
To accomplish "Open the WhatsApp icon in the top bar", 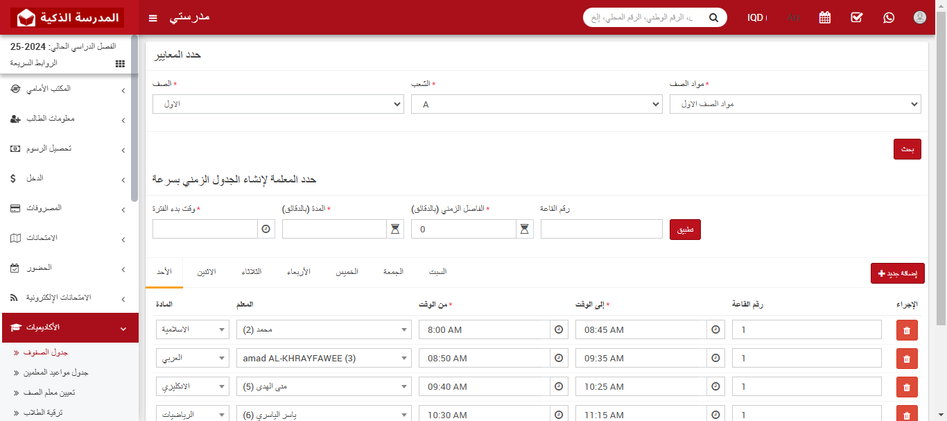I will tap(889, 17).
